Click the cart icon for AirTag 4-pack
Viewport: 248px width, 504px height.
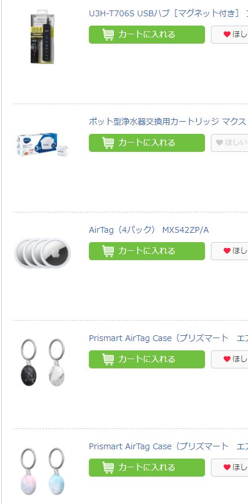(x=108, y=251)
